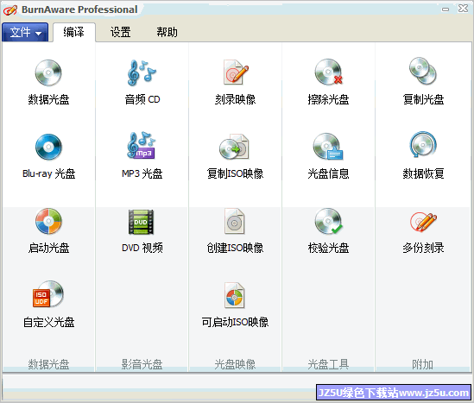Open the 自定义光盘 ISO/UDF custom disc icon
The height and width of the screenshot is (403, 474).
coord(48,294)
